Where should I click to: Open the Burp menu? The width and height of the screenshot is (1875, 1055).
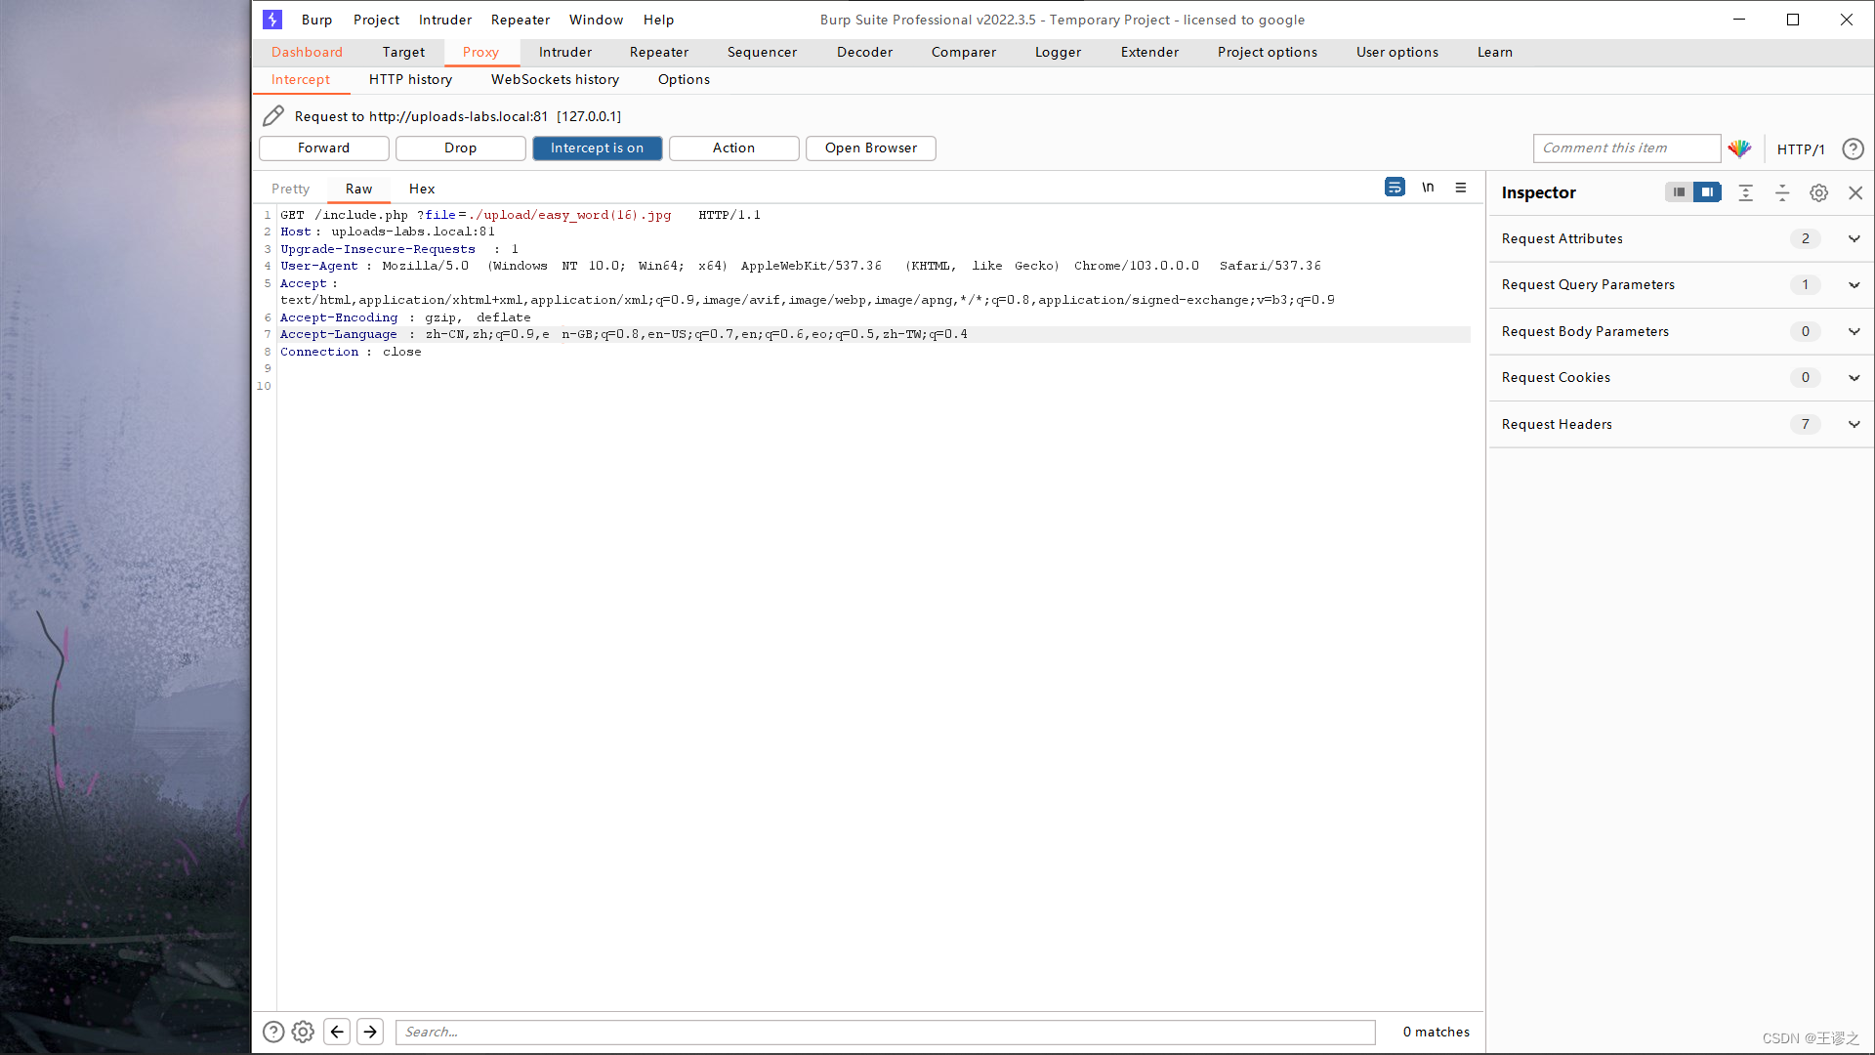coord(316,20)
